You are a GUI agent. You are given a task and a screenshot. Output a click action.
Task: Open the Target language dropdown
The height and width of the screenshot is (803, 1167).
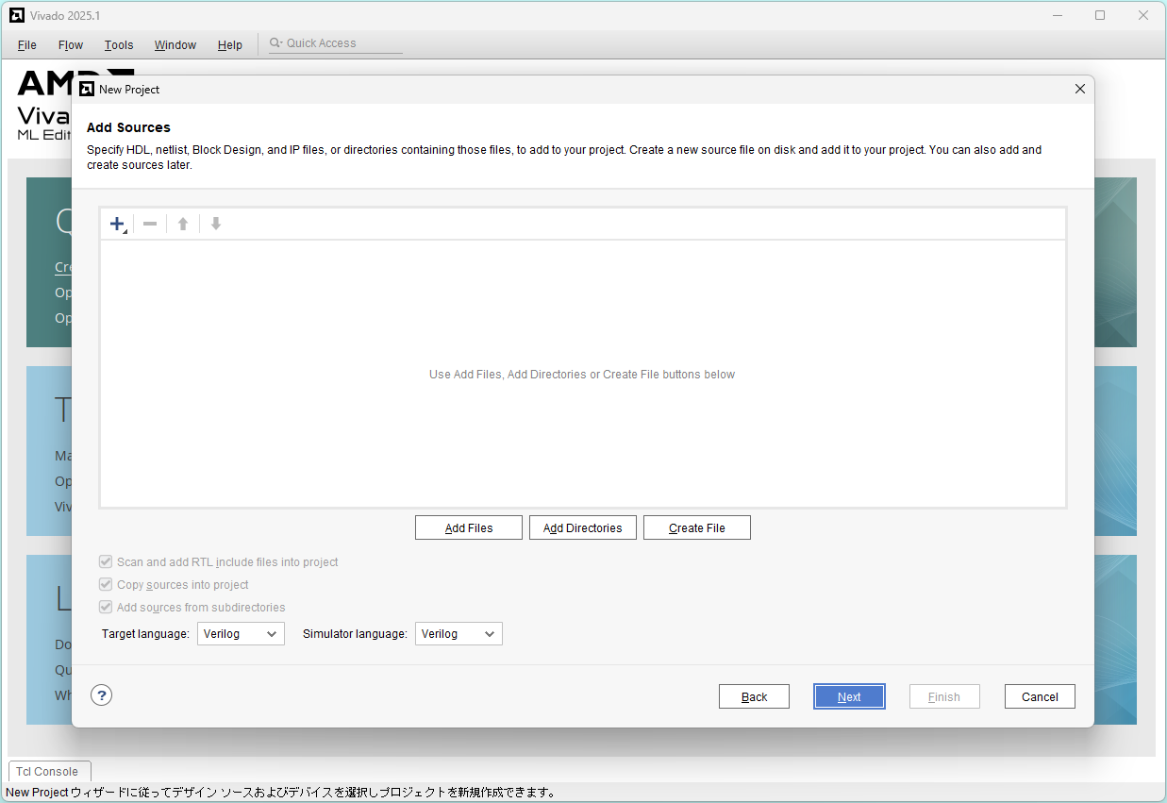pos(241,634)
